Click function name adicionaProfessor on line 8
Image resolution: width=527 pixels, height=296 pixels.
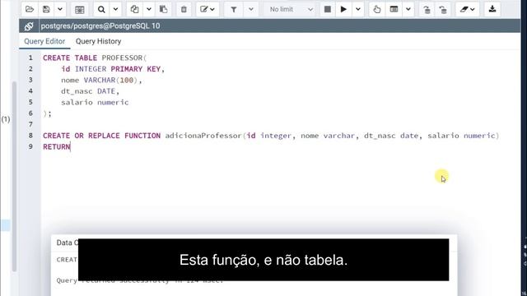click(203, 136)
